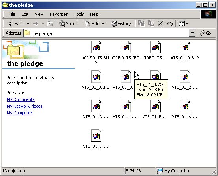Viewport: 218px width, 176px height.
Task: Open the Favorites menu
Action: click(59, 14)
